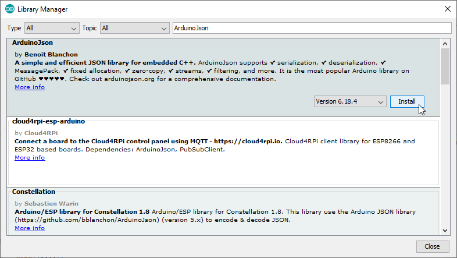Click author name Cloud4RPi
Screen dimensions: 457x258
pos(41,133)
